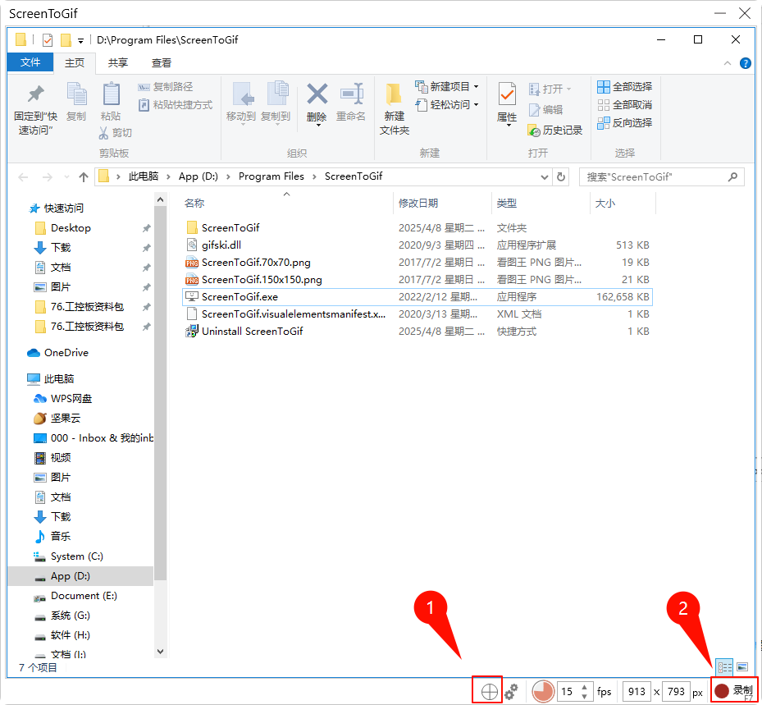The height and width of the screenshot is (705, 762).
Task: Click the height field showing 793
Action: tap(676, 691)
